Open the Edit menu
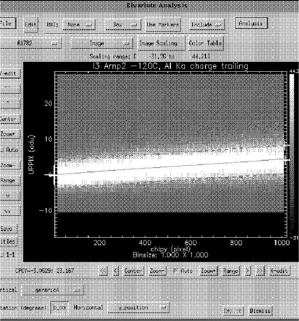This screenshot has height=321, width=299. [30, 25]
